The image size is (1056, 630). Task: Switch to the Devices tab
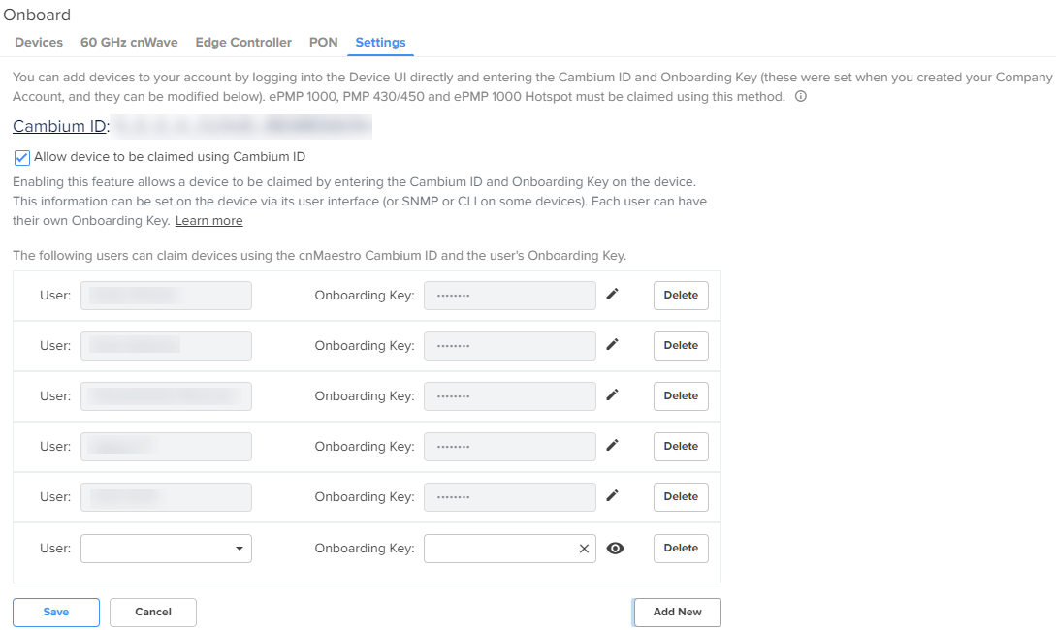coord(39,43)
